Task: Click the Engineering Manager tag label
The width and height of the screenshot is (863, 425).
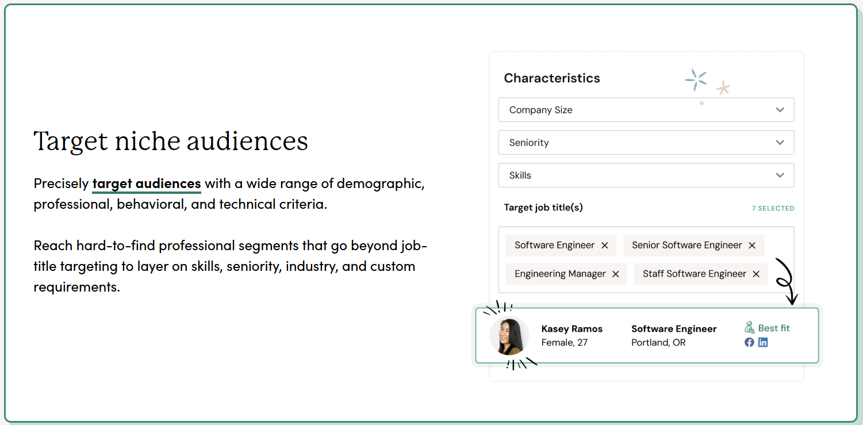Action: (x=560, y=274)
